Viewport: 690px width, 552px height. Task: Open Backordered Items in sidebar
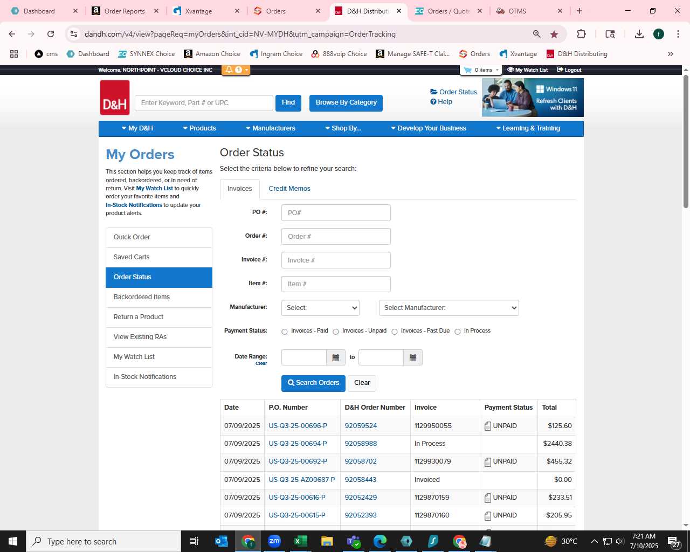(159, 297)
